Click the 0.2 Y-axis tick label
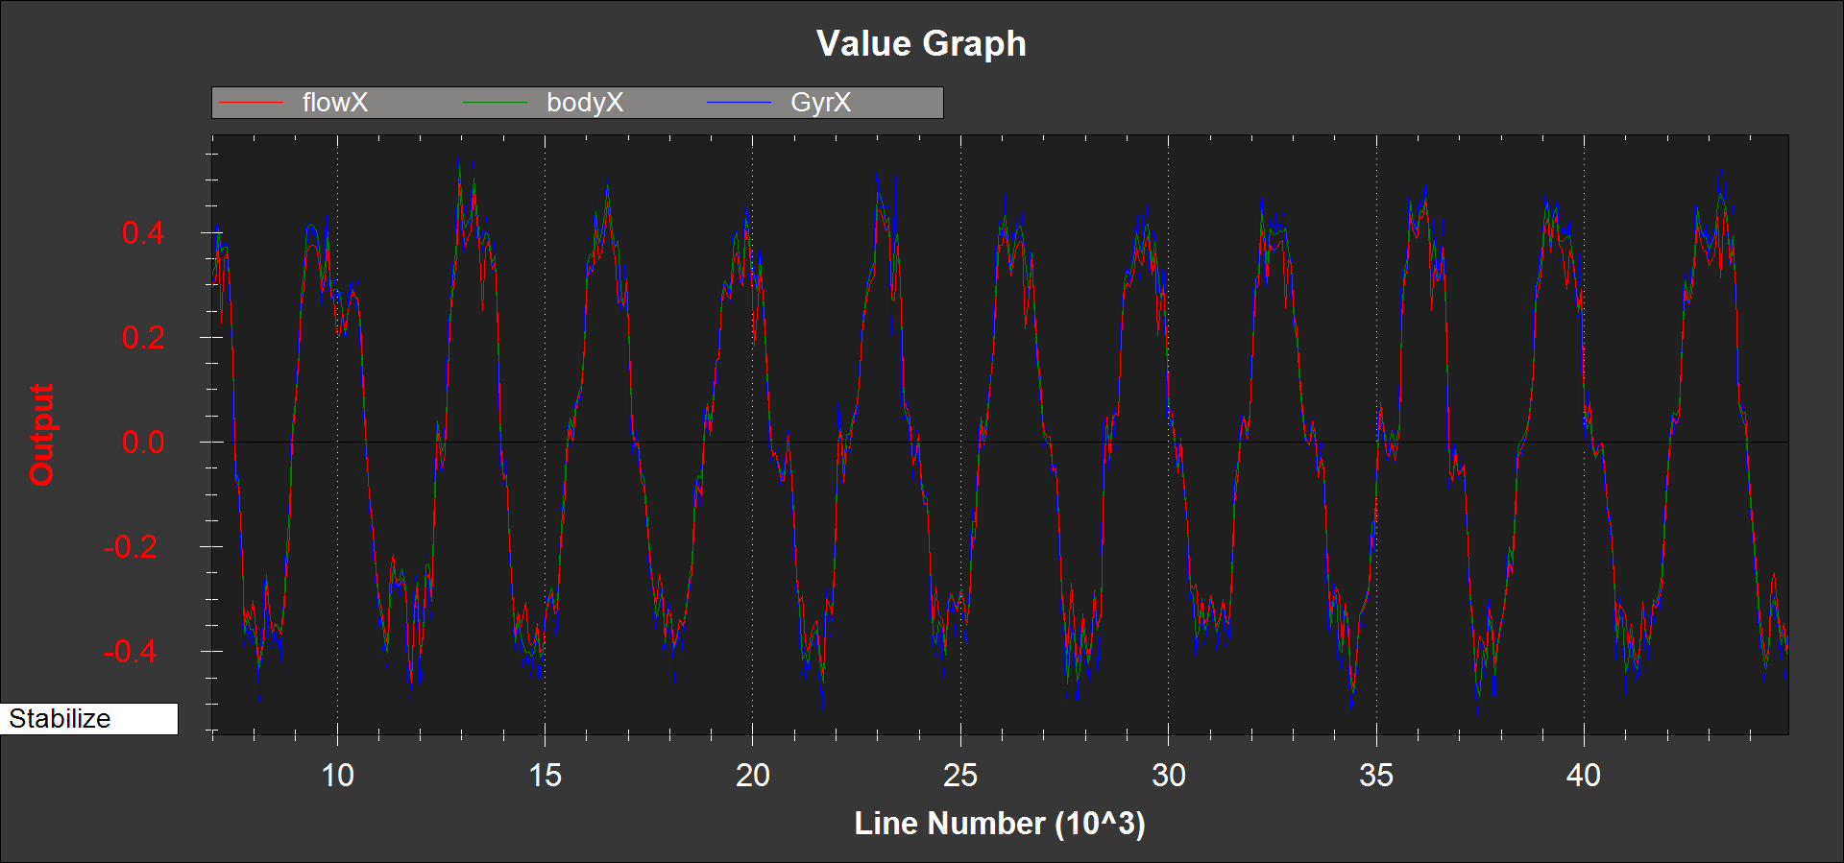This screenshot has height=863, width=1844. [143, 338]
